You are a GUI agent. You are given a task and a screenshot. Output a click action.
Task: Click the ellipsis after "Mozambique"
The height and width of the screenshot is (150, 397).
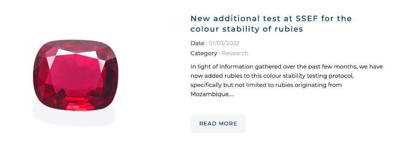(231, 95)
